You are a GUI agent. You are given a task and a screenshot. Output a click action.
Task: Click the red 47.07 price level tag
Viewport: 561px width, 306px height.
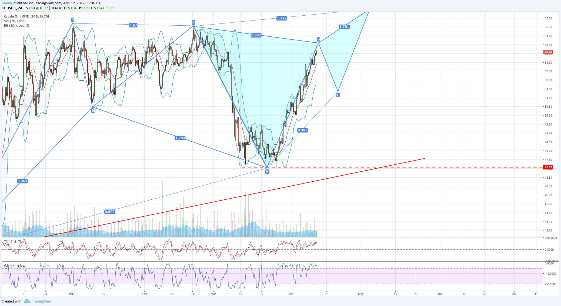click(548, 167)
